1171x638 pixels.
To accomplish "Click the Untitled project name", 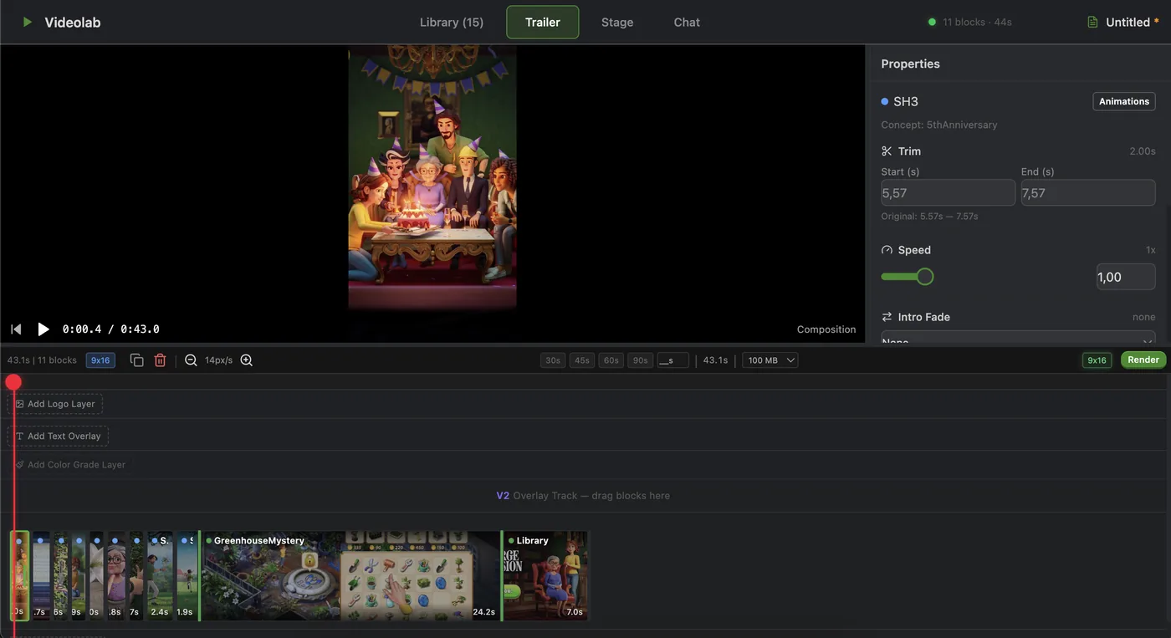I will [x=1128, y=23].
